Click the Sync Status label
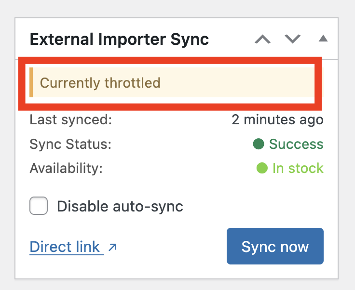Viewport: 355px width, 290px height. (70, 144)
